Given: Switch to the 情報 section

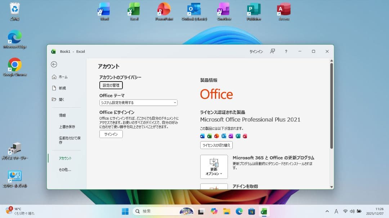Looking at the screenshot, I should pos(62,115).
